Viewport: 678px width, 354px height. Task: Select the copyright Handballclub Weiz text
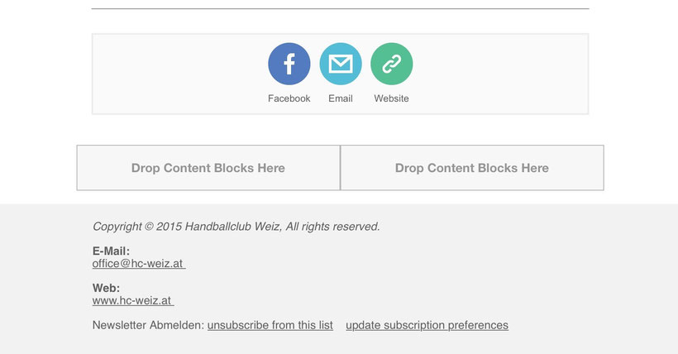pos(236,227)
